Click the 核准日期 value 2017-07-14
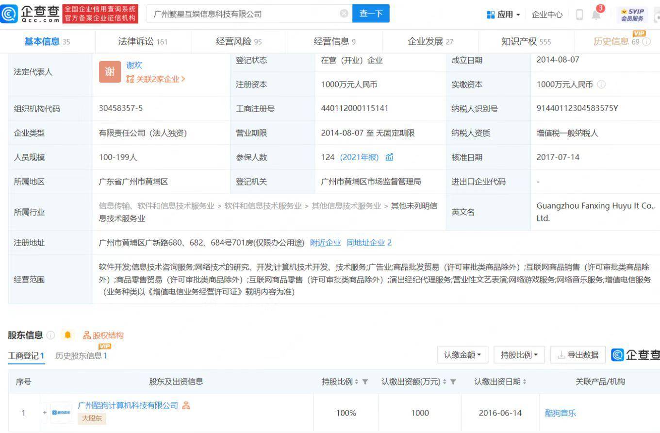This screenshot has width=660, height=433. click(558, 157)
